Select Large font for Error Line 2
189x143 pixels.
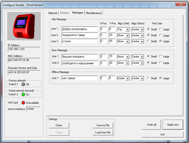[160, 63]
